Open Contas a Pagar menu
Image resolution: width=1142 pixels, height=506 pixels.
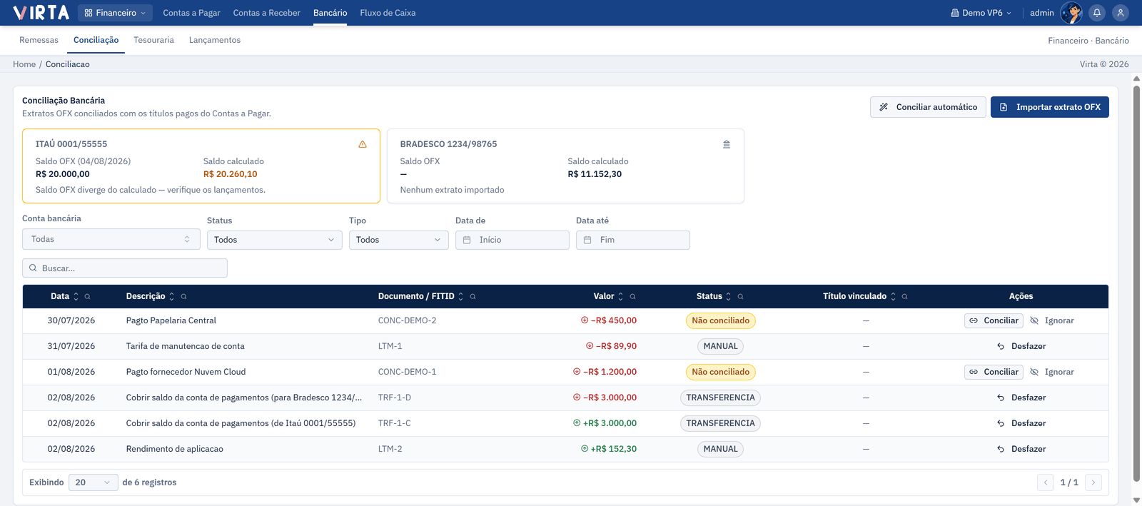(x=191, y=13)
